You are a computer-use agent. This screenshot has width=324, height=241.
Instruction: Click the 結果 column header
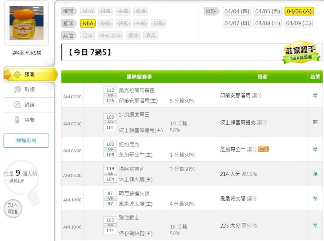click(x=315, y=77)
